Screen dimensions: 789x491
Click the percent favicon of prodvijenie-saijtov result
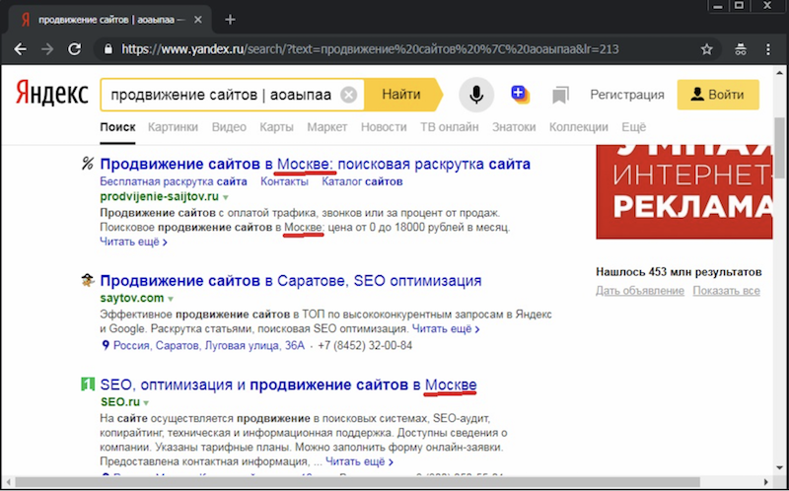coord(88,164)
